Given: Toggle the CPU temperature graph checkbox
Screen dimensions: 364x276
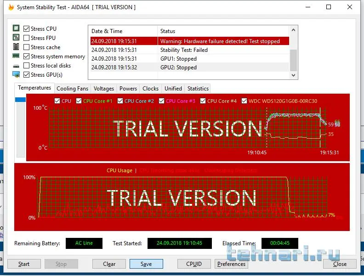Looking at the screenshot, I should coord(57,101).
